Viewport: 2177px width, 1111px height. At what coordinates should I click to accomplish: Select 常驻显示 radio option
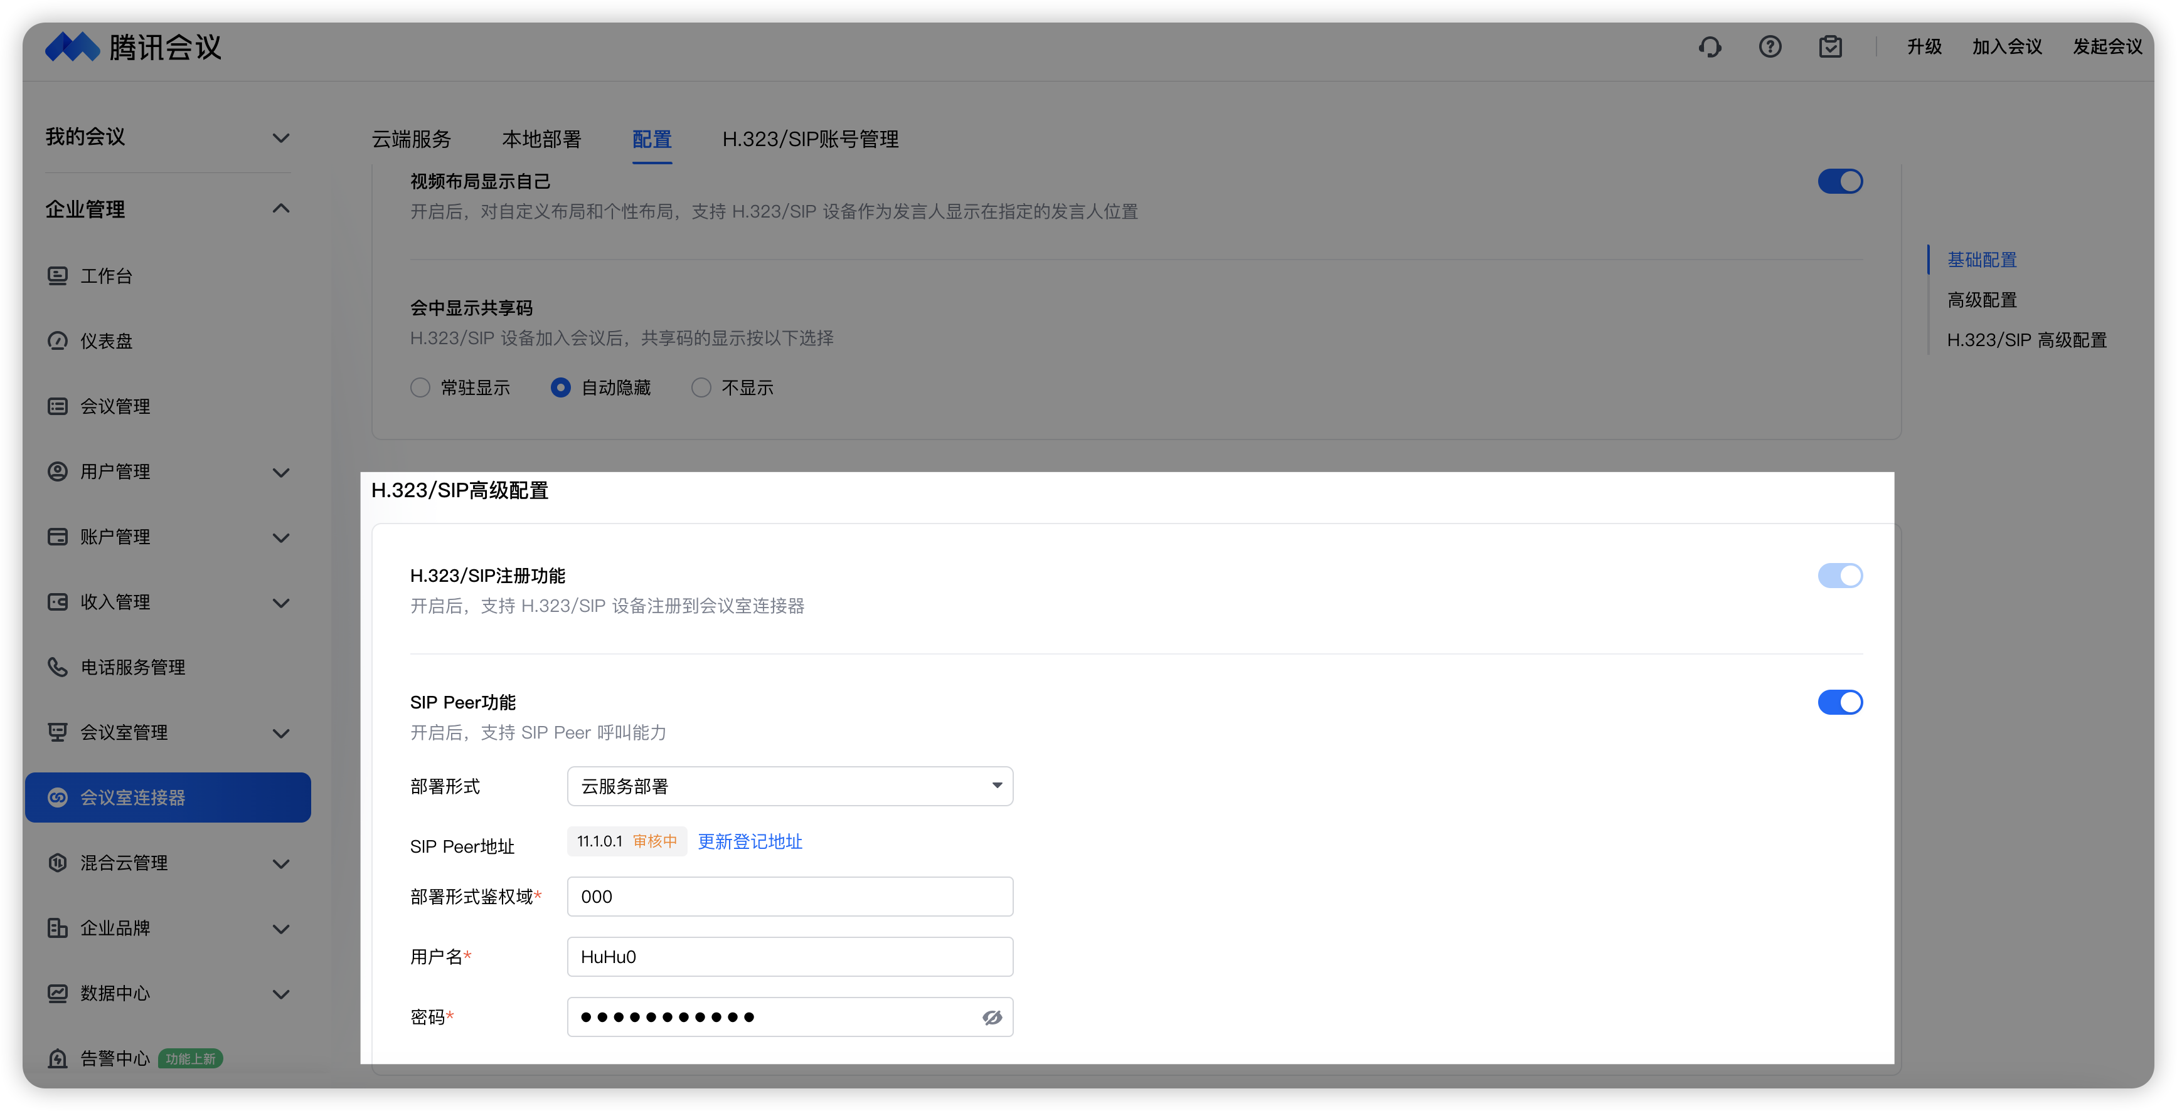[x=420, y=388]
